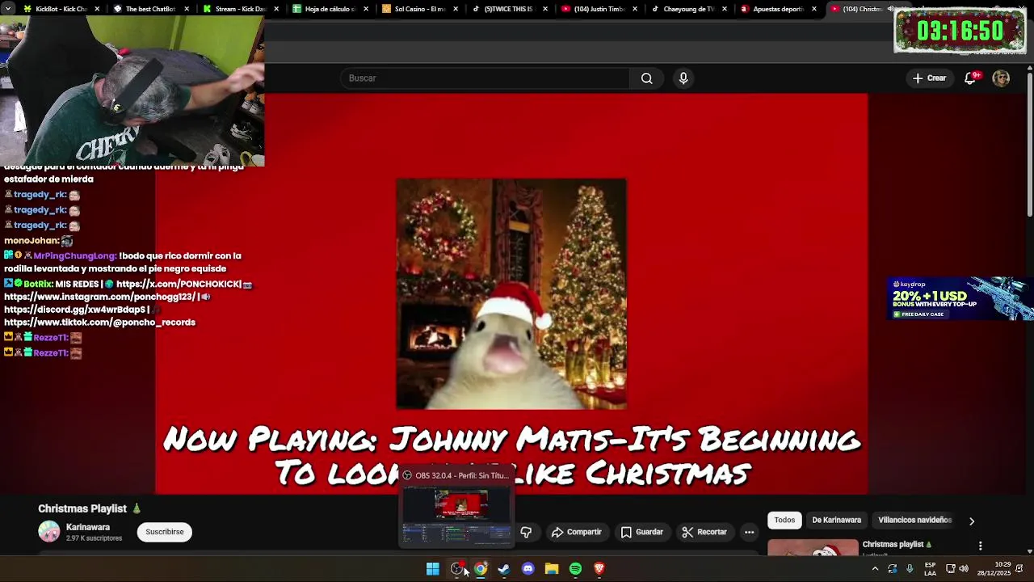Open network display tray icon

[x=951, y=569]
